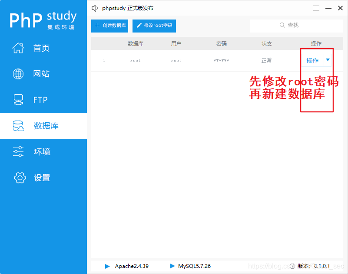348x274 pixels.
Task: Expand the 操作 dropdown for root database
Action: point(328,60)
